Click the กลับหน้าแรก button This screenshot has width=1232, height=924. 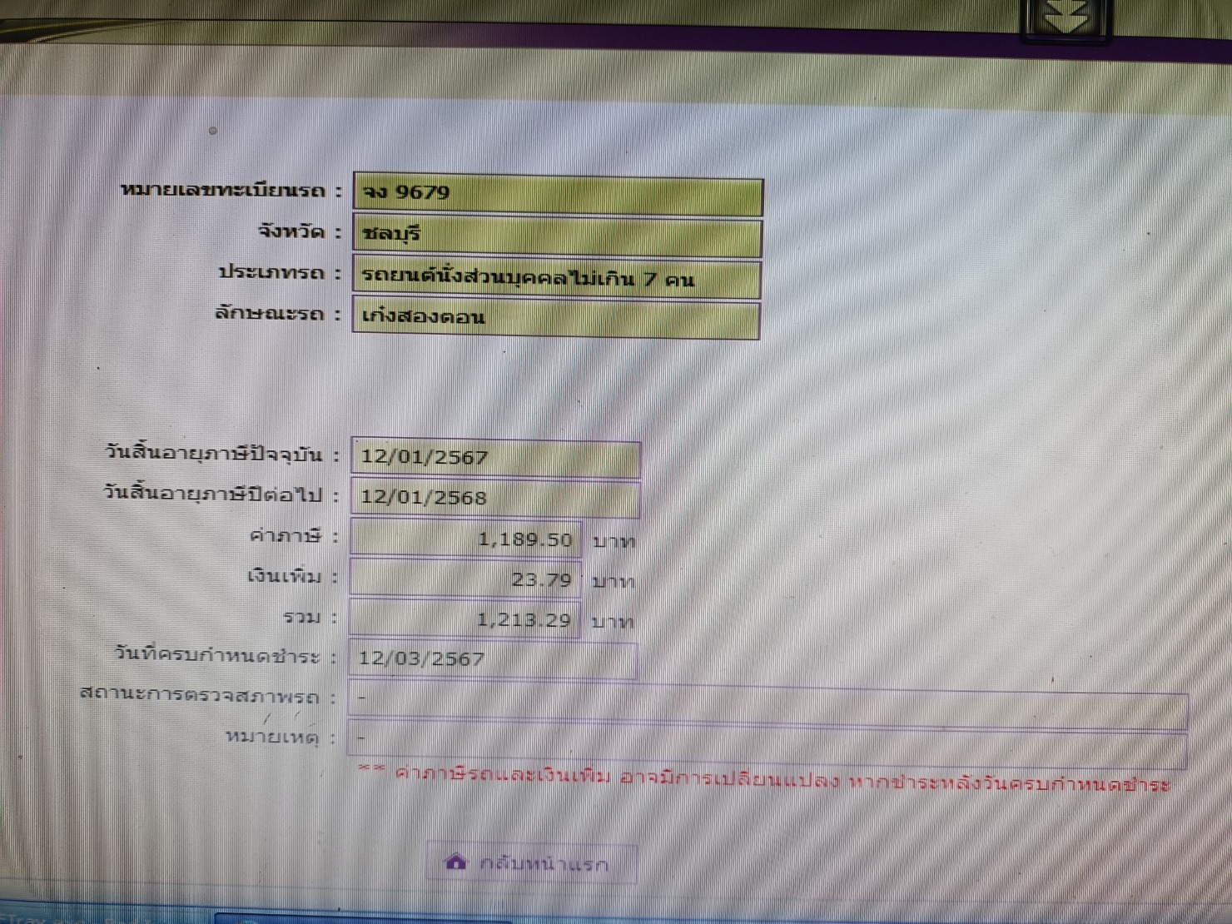[532, 862]
